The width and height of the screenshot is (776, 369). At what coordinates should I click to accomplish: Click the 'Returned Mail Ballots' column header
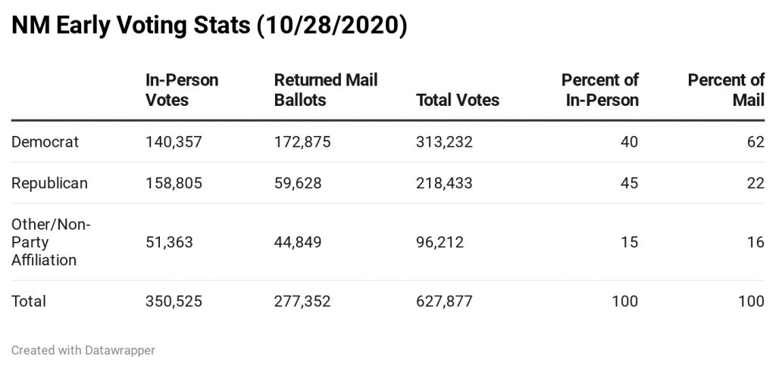click(x=326, y=90)
